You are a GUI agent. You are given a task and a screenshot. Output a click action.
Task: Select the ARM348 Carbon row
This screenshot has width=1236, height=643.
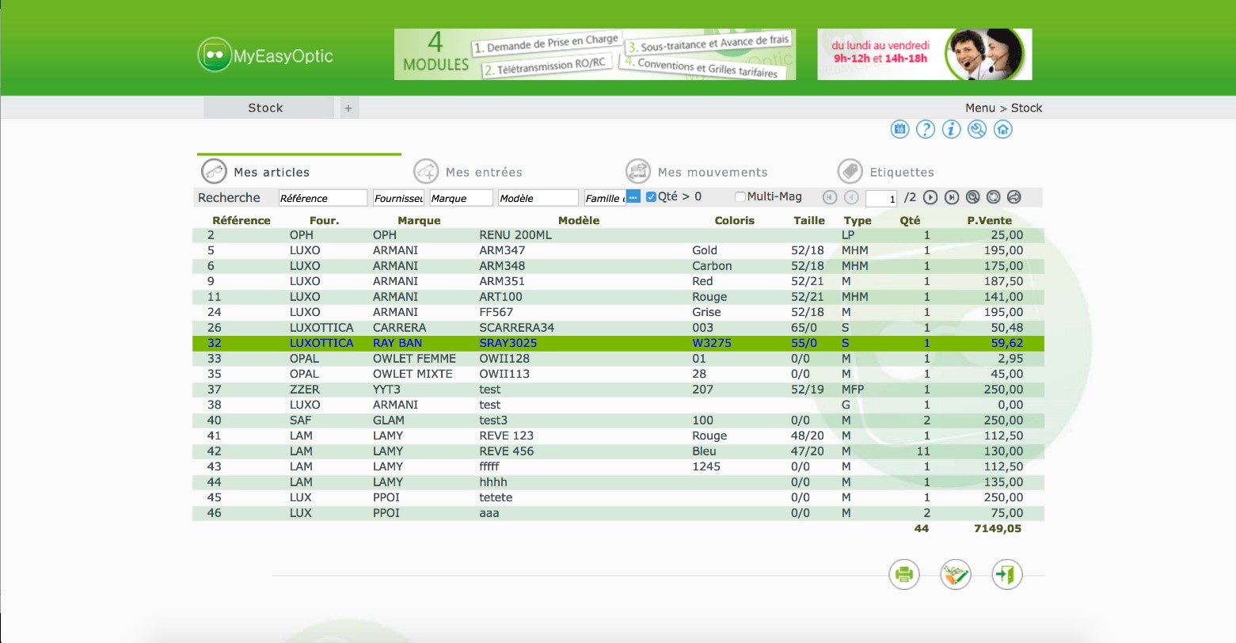(x=618, y=266)
